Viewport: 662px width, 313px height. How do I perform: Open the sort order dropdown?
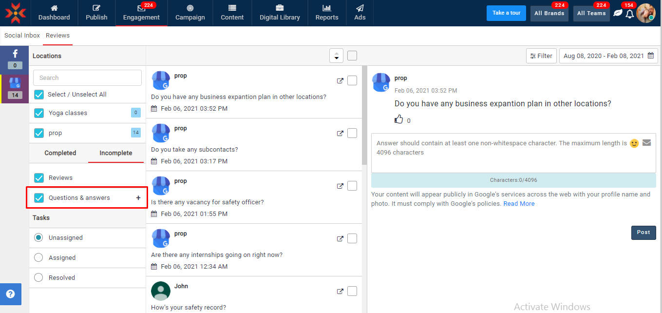pyautogui.click(x=336, y=56)
